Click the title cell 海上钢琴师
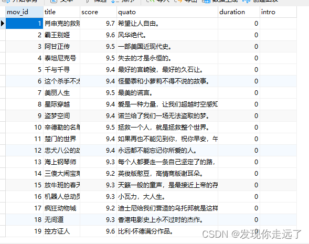The width and height of the screenshot is (309, 244). pos(62,162)
